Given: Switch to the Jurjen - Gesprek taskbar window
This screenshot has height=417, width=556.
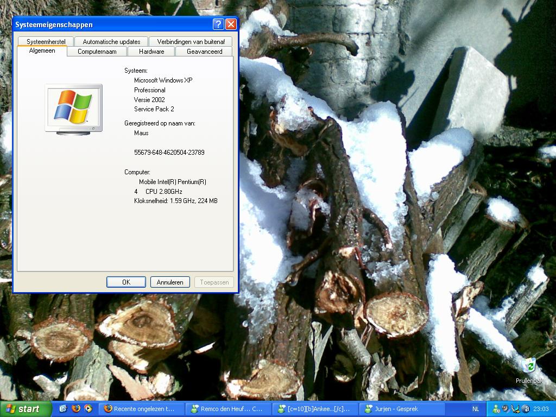Looking at the screenshot, I should 402,409.
